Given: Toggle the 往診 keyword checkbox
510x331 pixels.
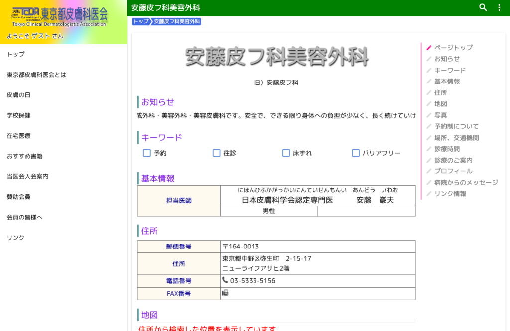Looking at the screenshot, I should tap(217, 153).
